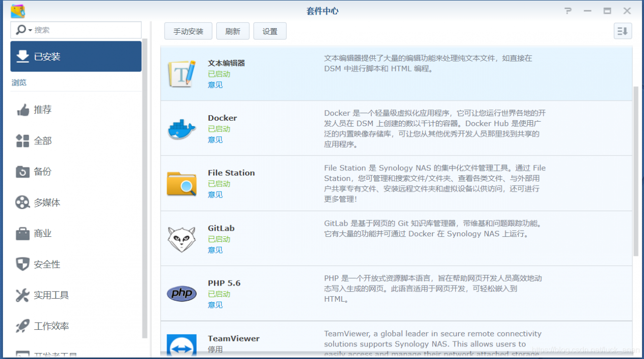
Task: Click 已启动 status under GitLab
Action: [x=219, y=239]
